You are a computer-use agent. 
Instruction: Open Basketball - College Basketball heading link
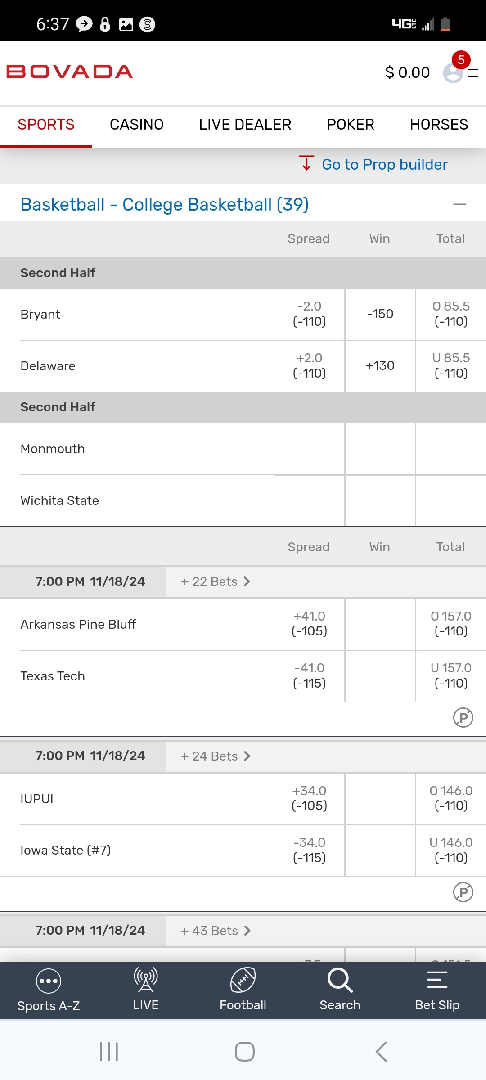(165, 205)
